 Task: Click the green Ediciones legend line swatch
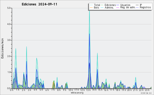102,5
